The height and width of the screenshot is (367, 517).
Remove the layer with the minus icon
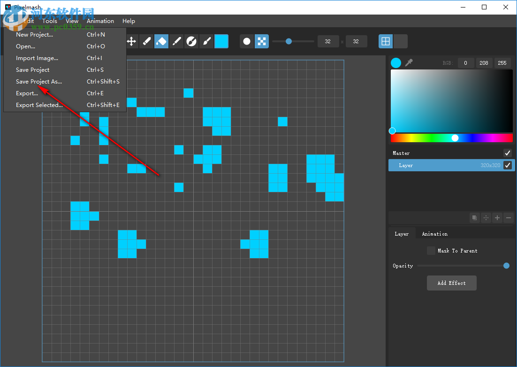(509, 217)
